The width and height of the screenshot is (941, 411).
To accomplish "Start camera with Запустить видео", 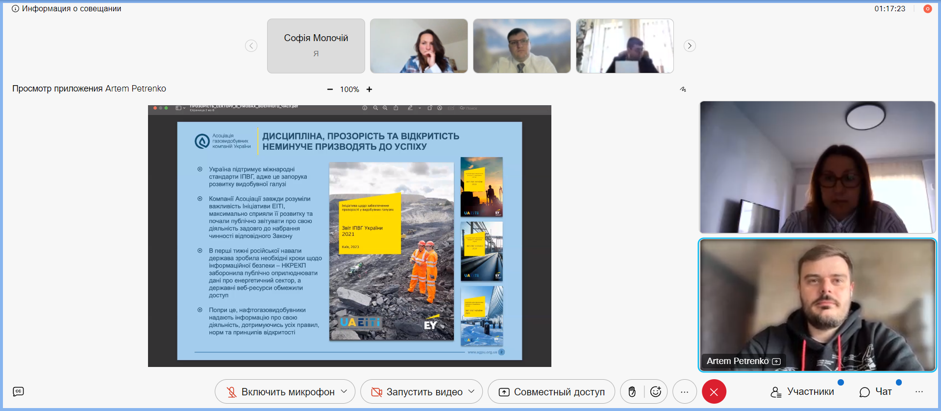I will (417, 392).
